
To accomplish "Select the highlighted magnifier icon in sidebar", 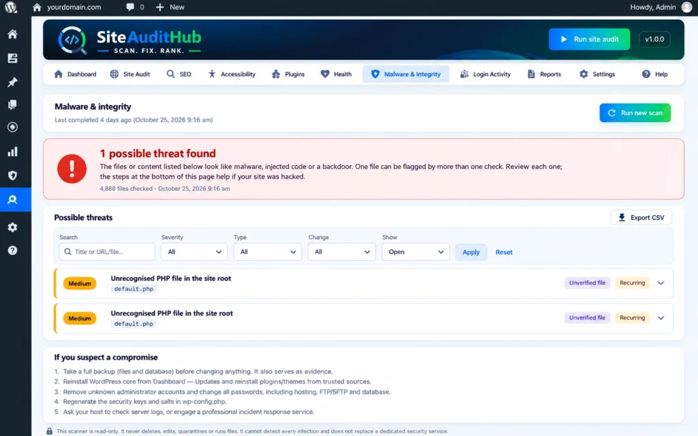I will pos(12,200).
